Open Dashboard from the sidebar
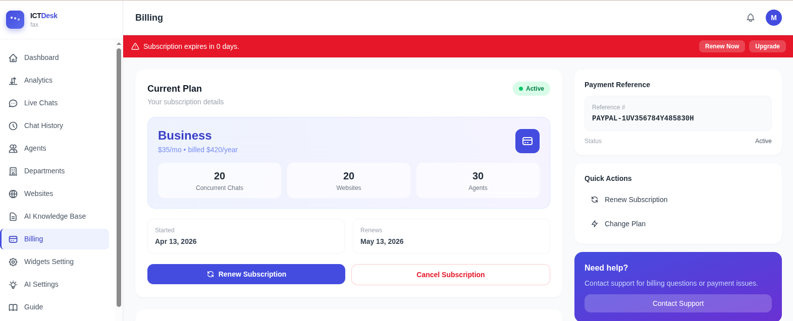 click(x=55, y=57)
